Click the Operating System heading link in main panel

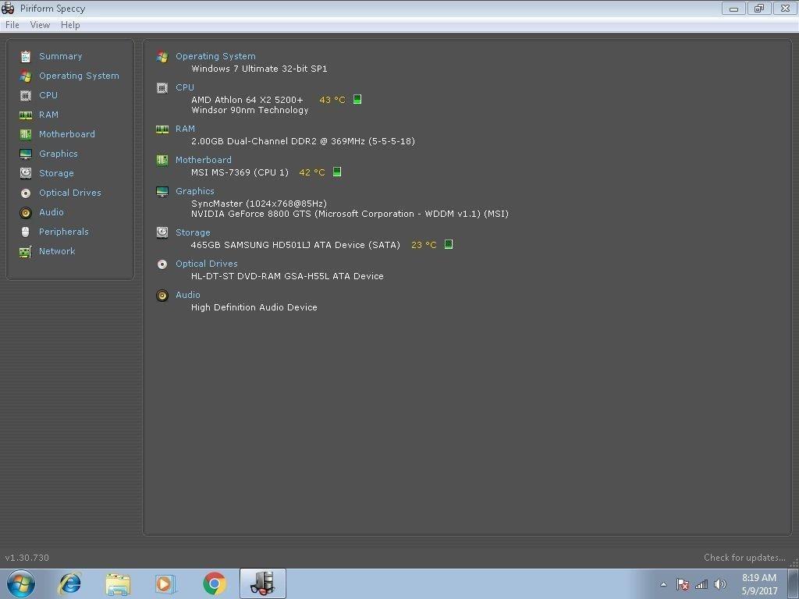(215, 56)
